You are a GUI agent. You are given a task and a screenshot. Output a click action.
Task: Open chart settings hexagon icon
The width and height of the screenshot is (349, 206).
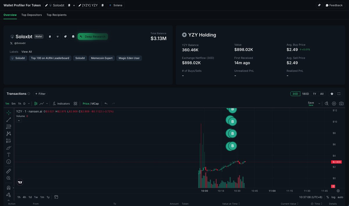334,104
